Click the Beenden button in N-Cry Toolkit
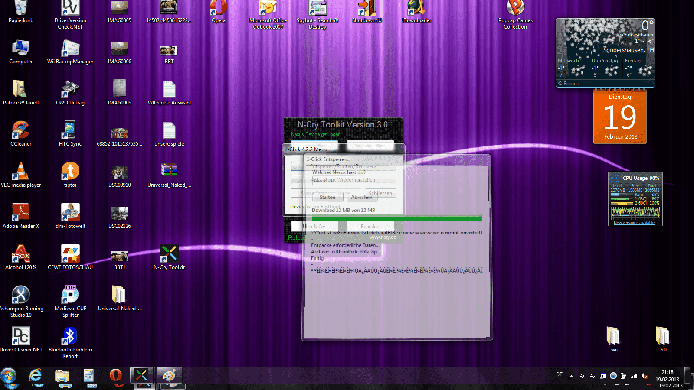The height and width of the screenshot is (390, 694). pos(370,227)
